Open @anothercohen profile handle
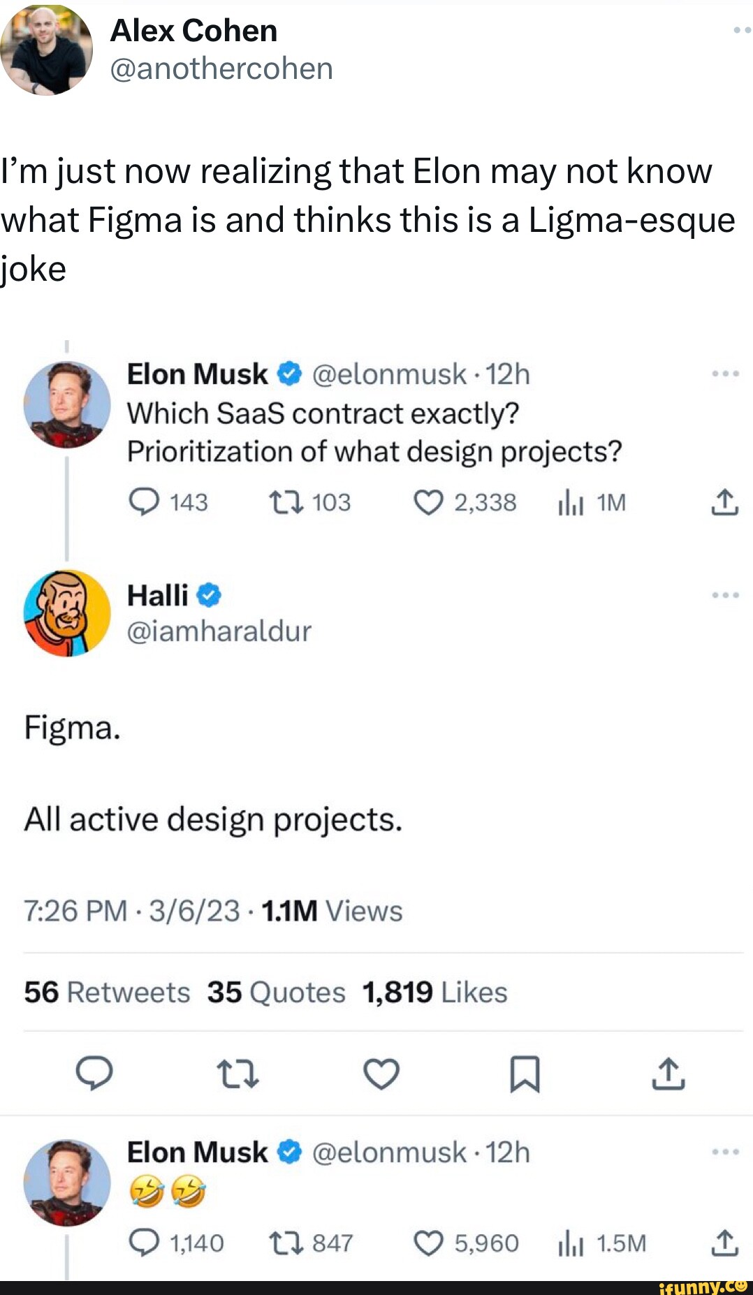This screenshot has height=1295, width=753. [221, 69]
